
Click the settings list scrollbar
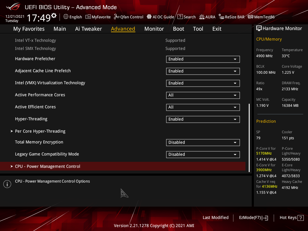point(249,138)
